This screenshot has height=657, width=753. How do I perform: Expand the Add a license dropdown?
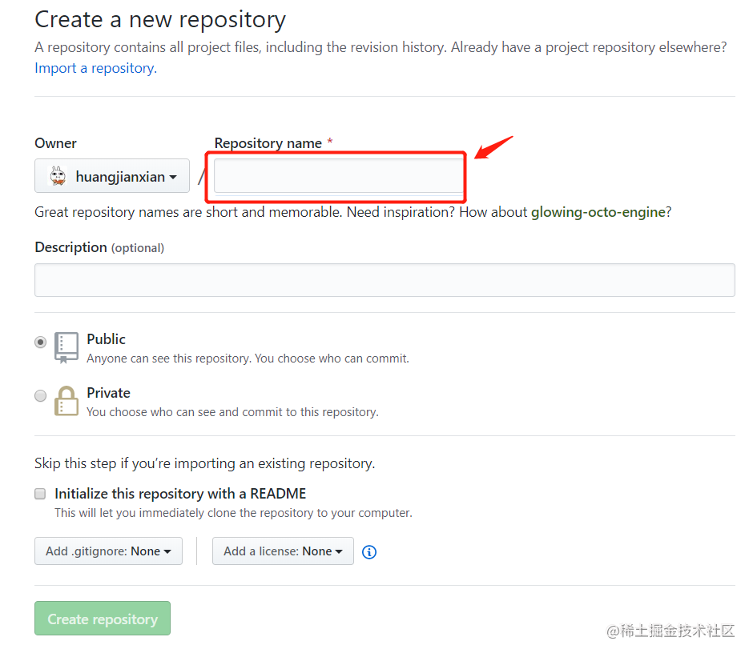coord(283,551)
